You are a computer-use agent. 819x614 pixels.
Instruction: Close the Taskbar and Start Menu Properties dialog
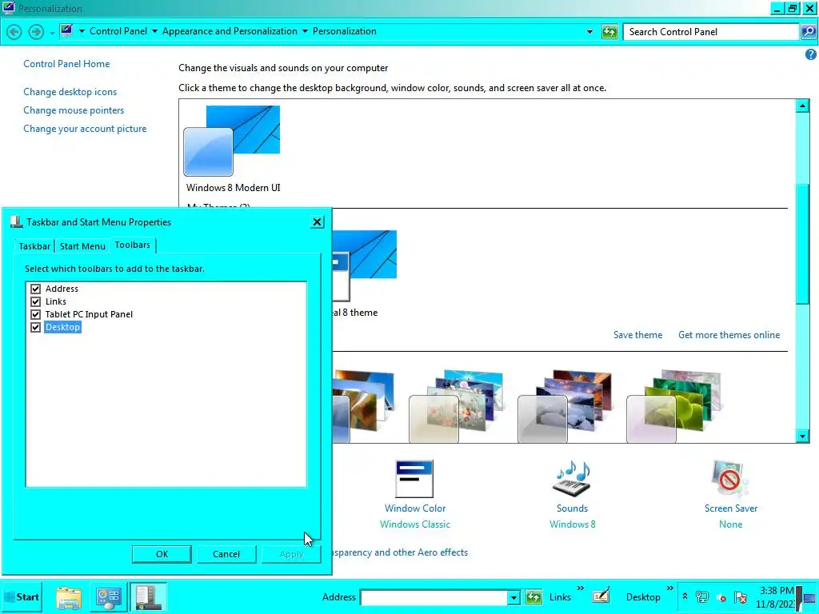pos(317,222)
